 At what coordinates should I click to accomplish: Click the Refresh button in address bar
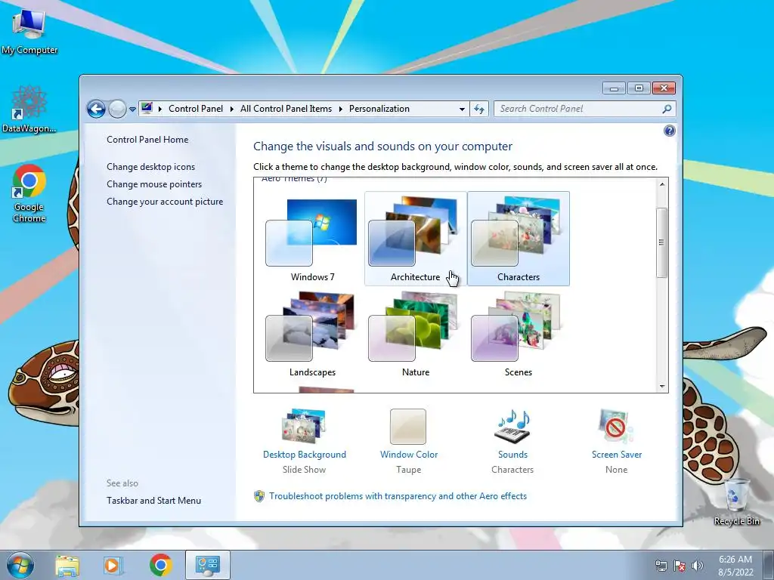click(478, 109)
